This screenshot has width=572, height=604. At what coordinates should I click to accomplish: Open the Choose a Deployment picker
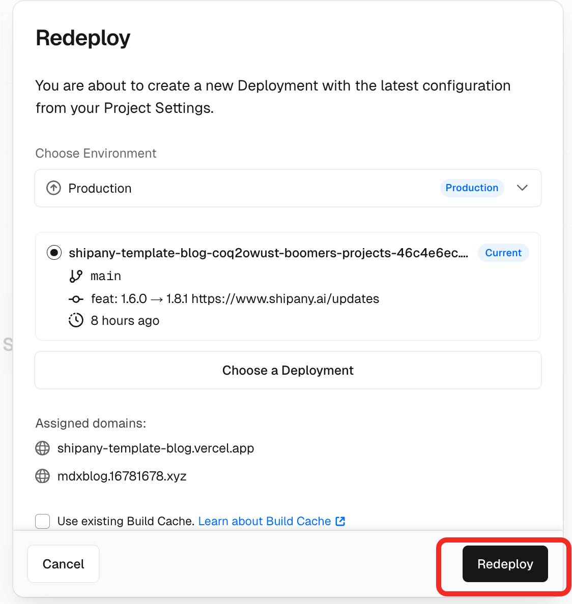tap(288, 370)
